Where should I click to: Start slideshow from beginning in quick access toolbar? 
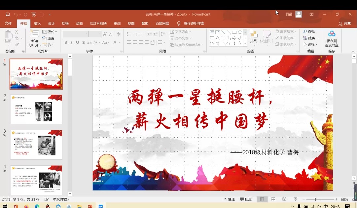click(34, 15)
